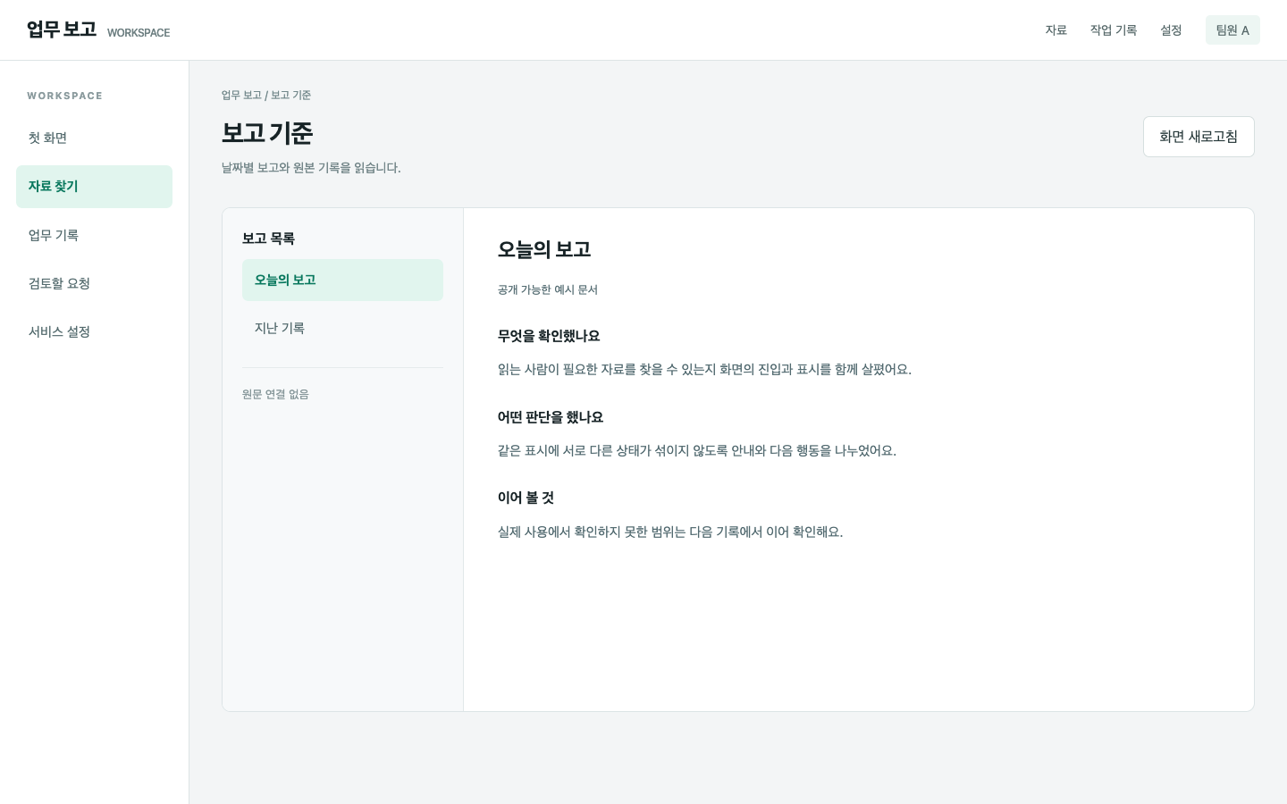Open the 자료 top navigation link
This screenshot has width=1287, height=804.
coord(1056,30)
